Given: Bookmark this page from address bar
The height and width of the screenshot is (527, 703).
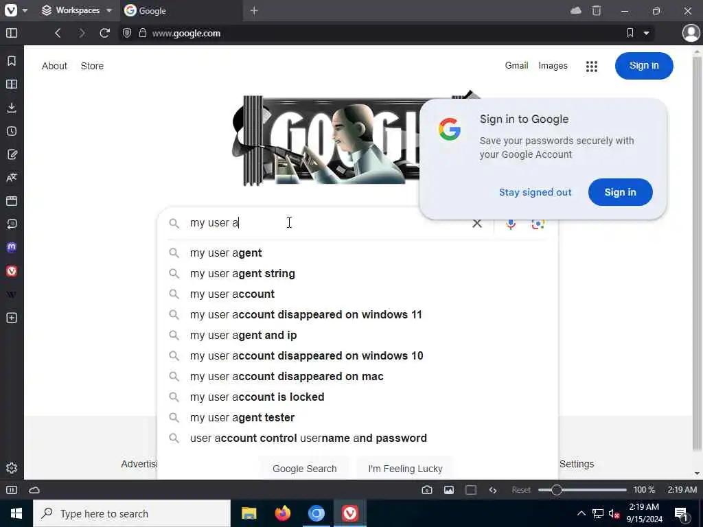Looking at the screenshot, I should coord(630,33).
